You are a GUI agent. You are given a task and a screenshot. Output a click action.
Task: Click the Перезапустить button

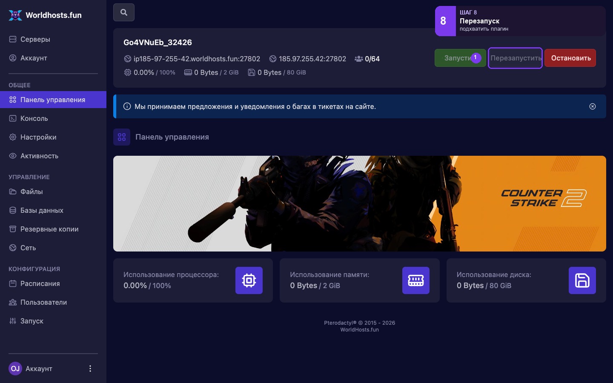point(515,58)
